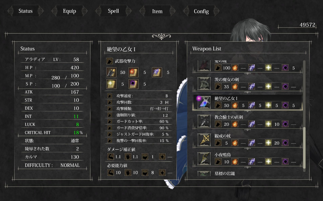Switch to the Equip tab
The image size is (323, 201).
click(x=69, y=11)
